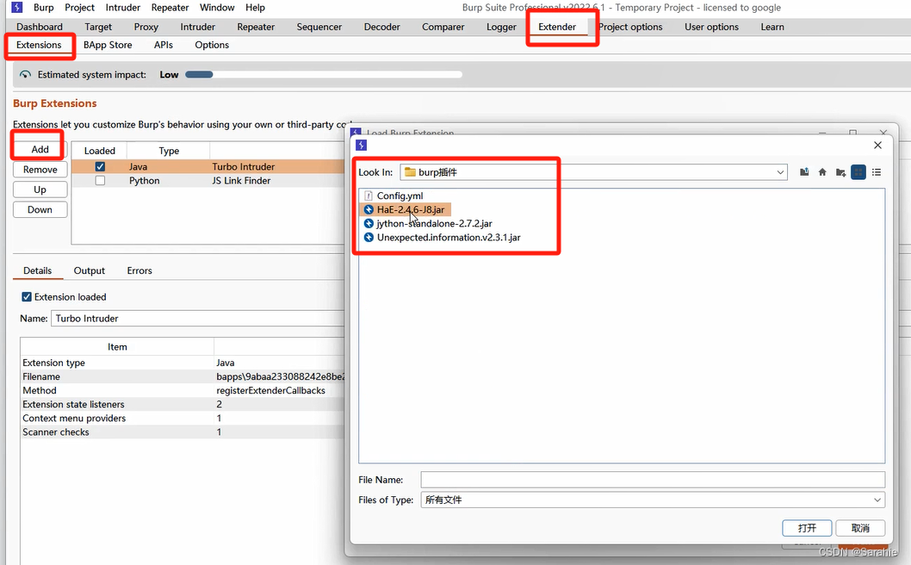
Task: Select the Extender tab
Action: coord(557,27)
